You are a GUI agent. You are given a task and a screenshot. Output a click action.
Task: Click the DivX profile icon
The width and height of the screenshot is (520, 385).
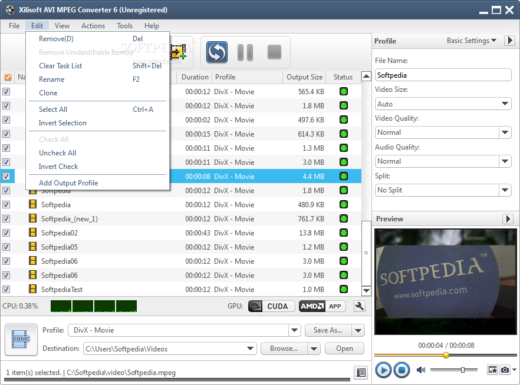(21, 339)
